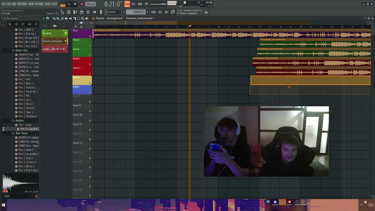Open the FILE menu
This screenshot has width=375, height=211.
4,4
